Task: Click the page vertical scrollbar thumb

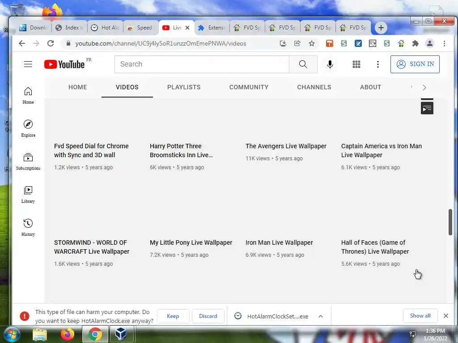Action: pyautogui.click(x=450, y=222)
